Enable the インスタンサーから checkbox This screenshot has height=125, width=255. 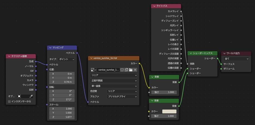(9, 101)
